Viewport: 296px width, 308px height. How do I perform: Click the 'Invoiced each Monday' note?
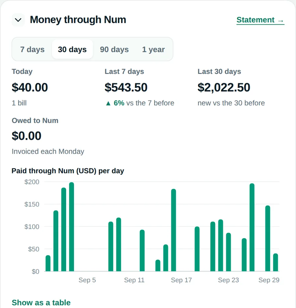click(x=48, y=151)
